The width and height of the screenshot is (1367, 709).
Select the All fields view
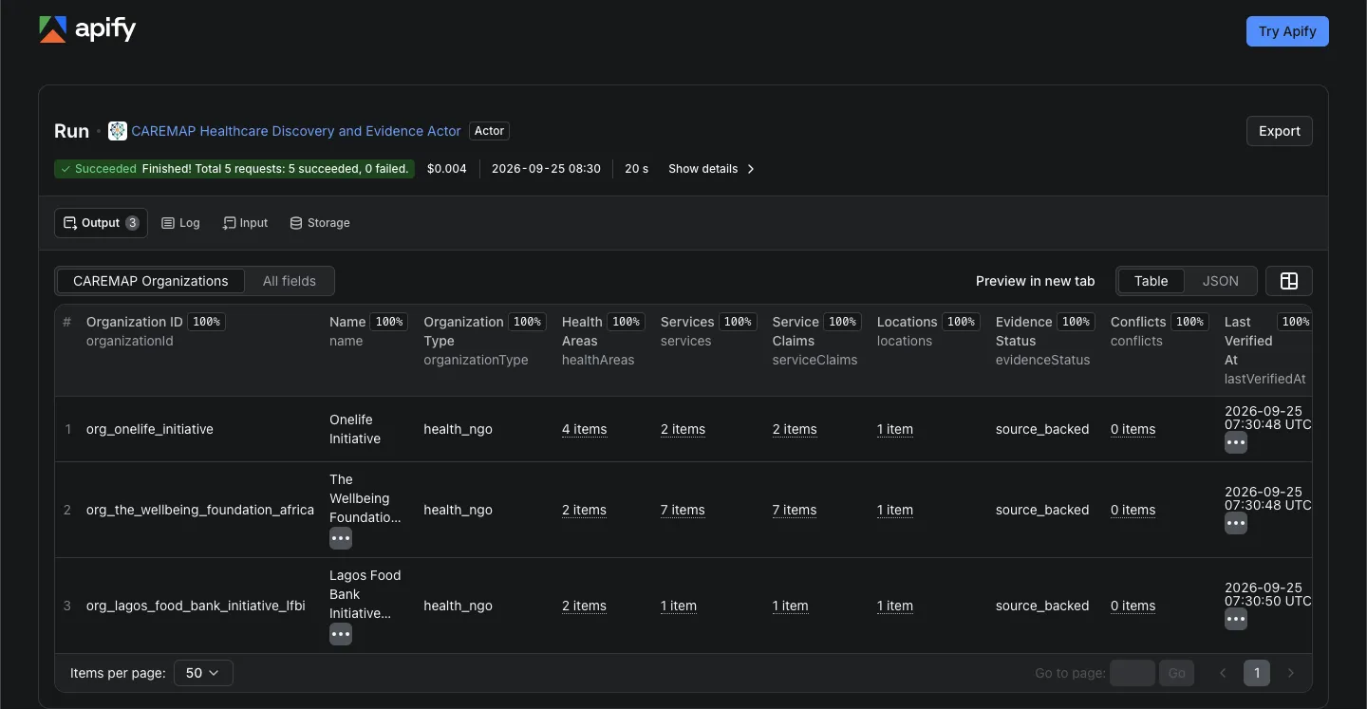point(290,281)
